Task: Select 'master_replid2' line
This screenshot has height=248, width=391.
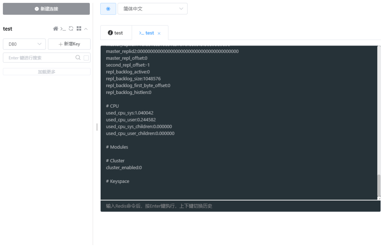Action: [x=172, y=51]
